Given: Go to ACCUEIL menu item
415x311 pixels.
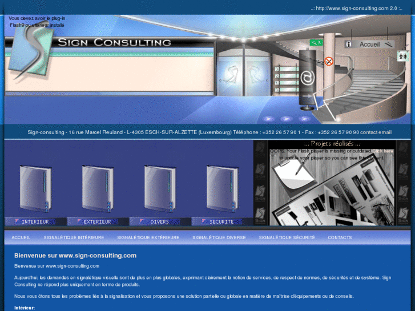Looking at the screenshot, I should pyautogui.click(x=21, y=238).
